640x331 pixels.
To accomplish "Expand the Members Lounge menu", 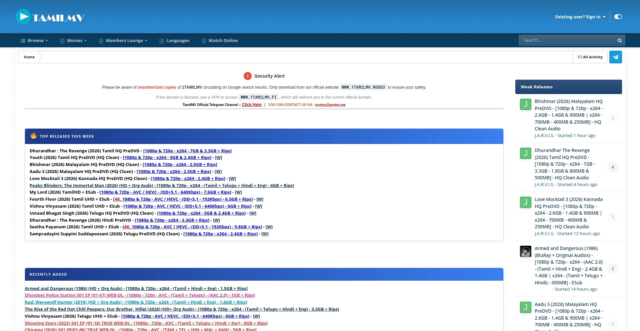I will pyautogui.click(x=123, y=41).
